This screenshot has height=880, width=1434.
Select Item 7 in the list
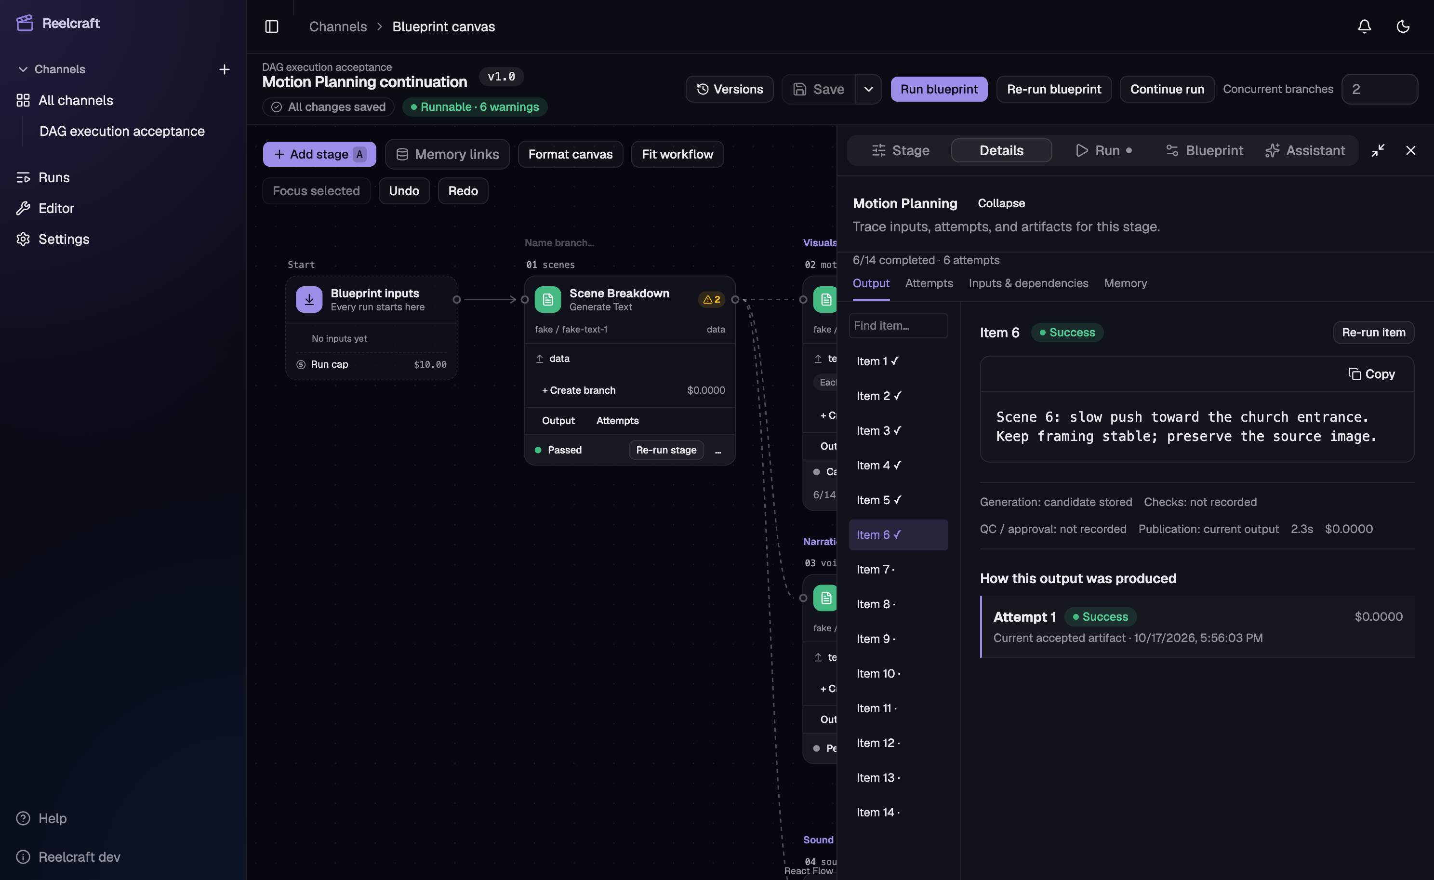click(x=898, y=569)
